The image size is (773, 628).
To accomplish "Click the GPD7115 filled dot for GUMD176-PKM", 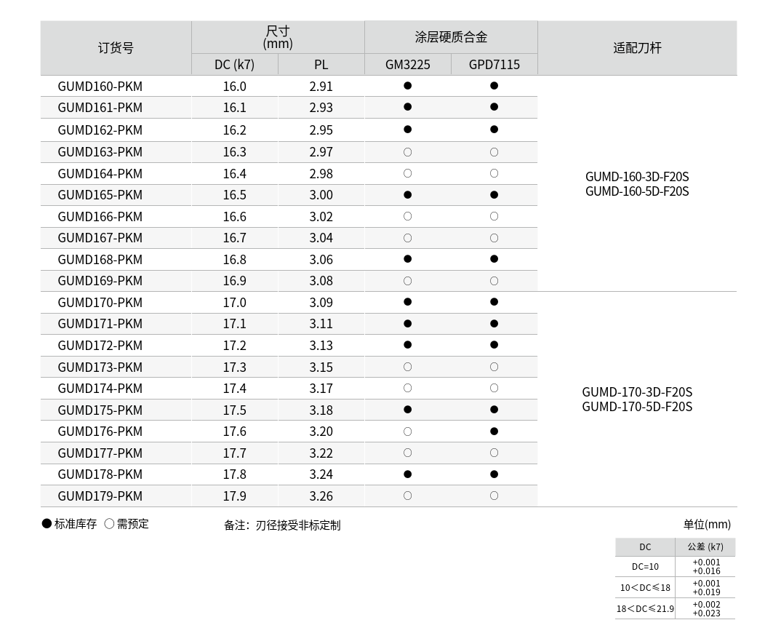I will point(494,432).
